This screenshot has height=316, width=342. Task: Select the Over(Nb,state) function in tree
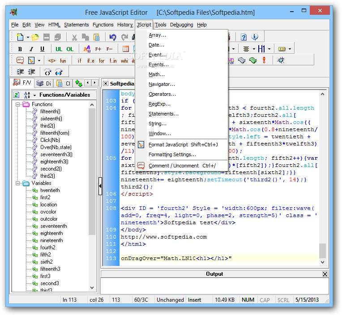(56, 147)
